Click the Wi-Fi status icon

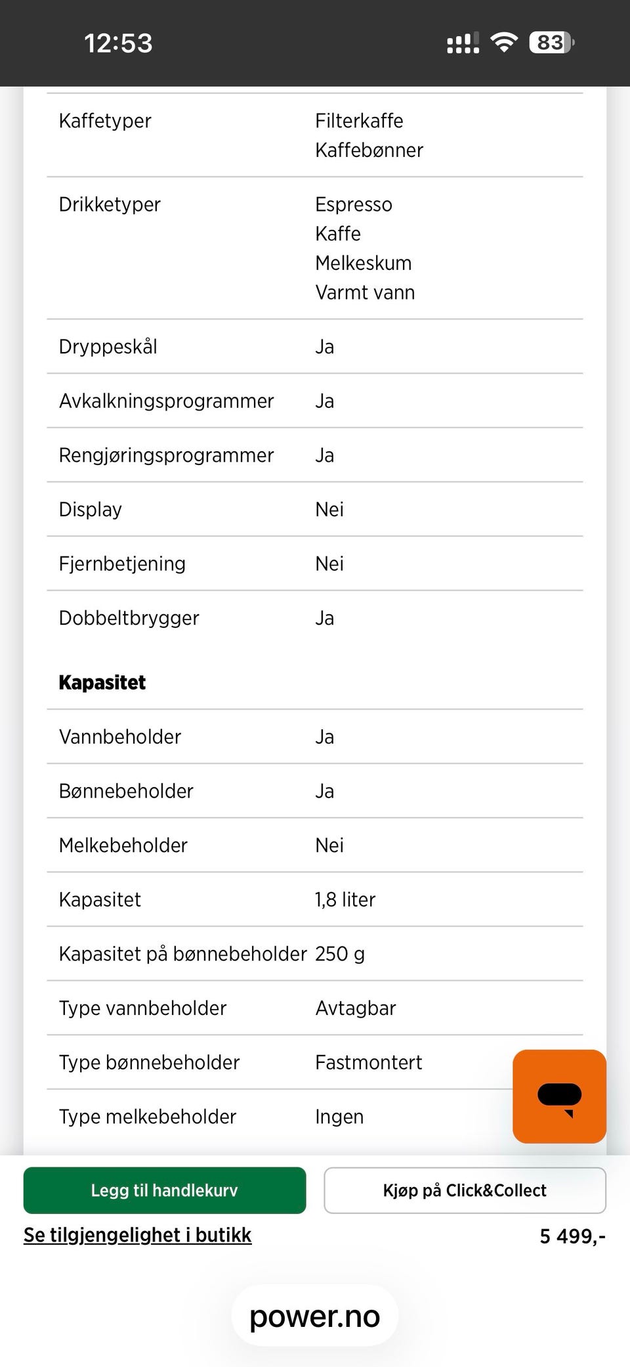(x=505, y=42)
